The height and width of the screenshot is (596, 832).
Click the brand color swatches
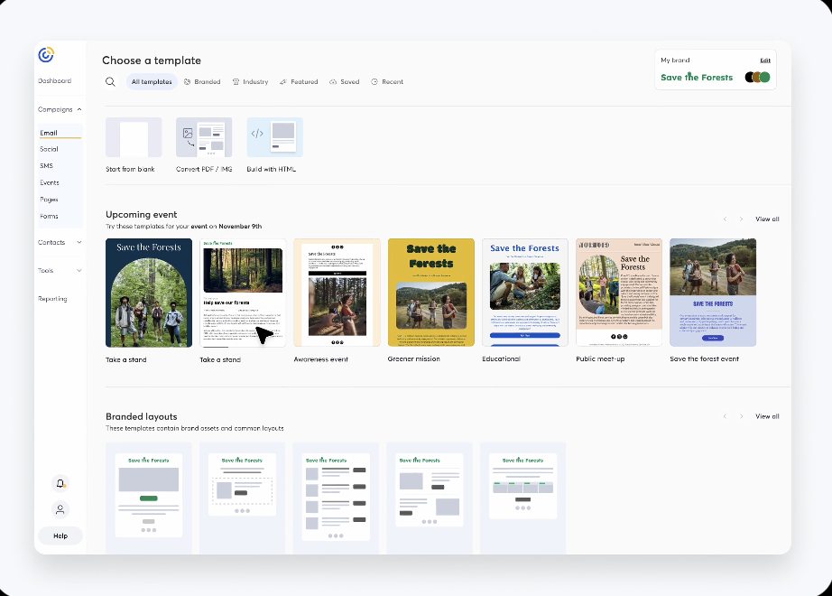coord(757,78)
